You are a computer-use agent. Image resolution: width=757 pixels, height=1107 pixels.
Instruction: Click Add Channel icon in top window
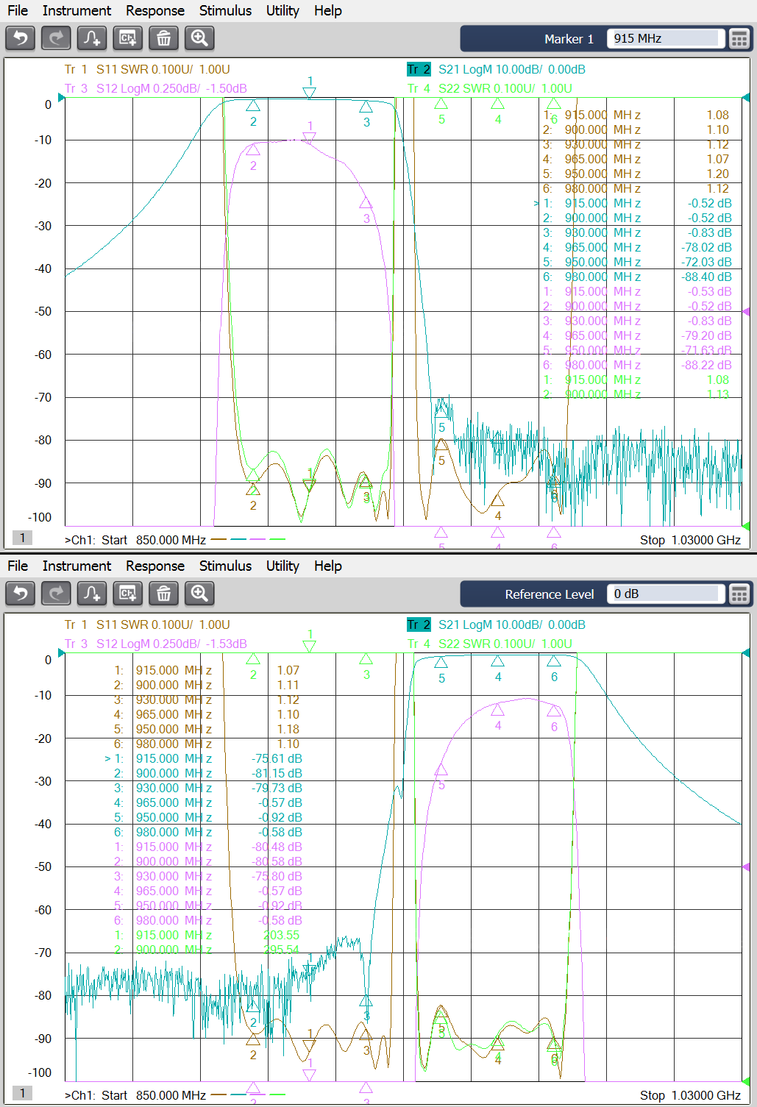[x=128, y=38]
